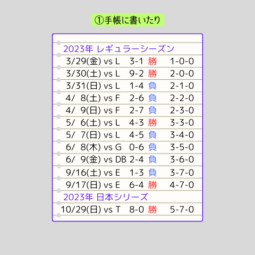Click the 1-0-0 cumulative record
The width and height of the screenshot is (255, 255).
pos(182,61)
